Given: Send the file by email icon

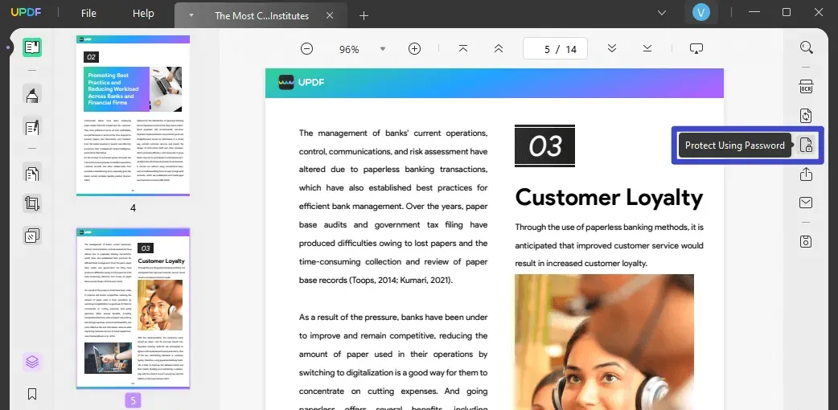Looking at the screenshot, I should tap(806, 203).
